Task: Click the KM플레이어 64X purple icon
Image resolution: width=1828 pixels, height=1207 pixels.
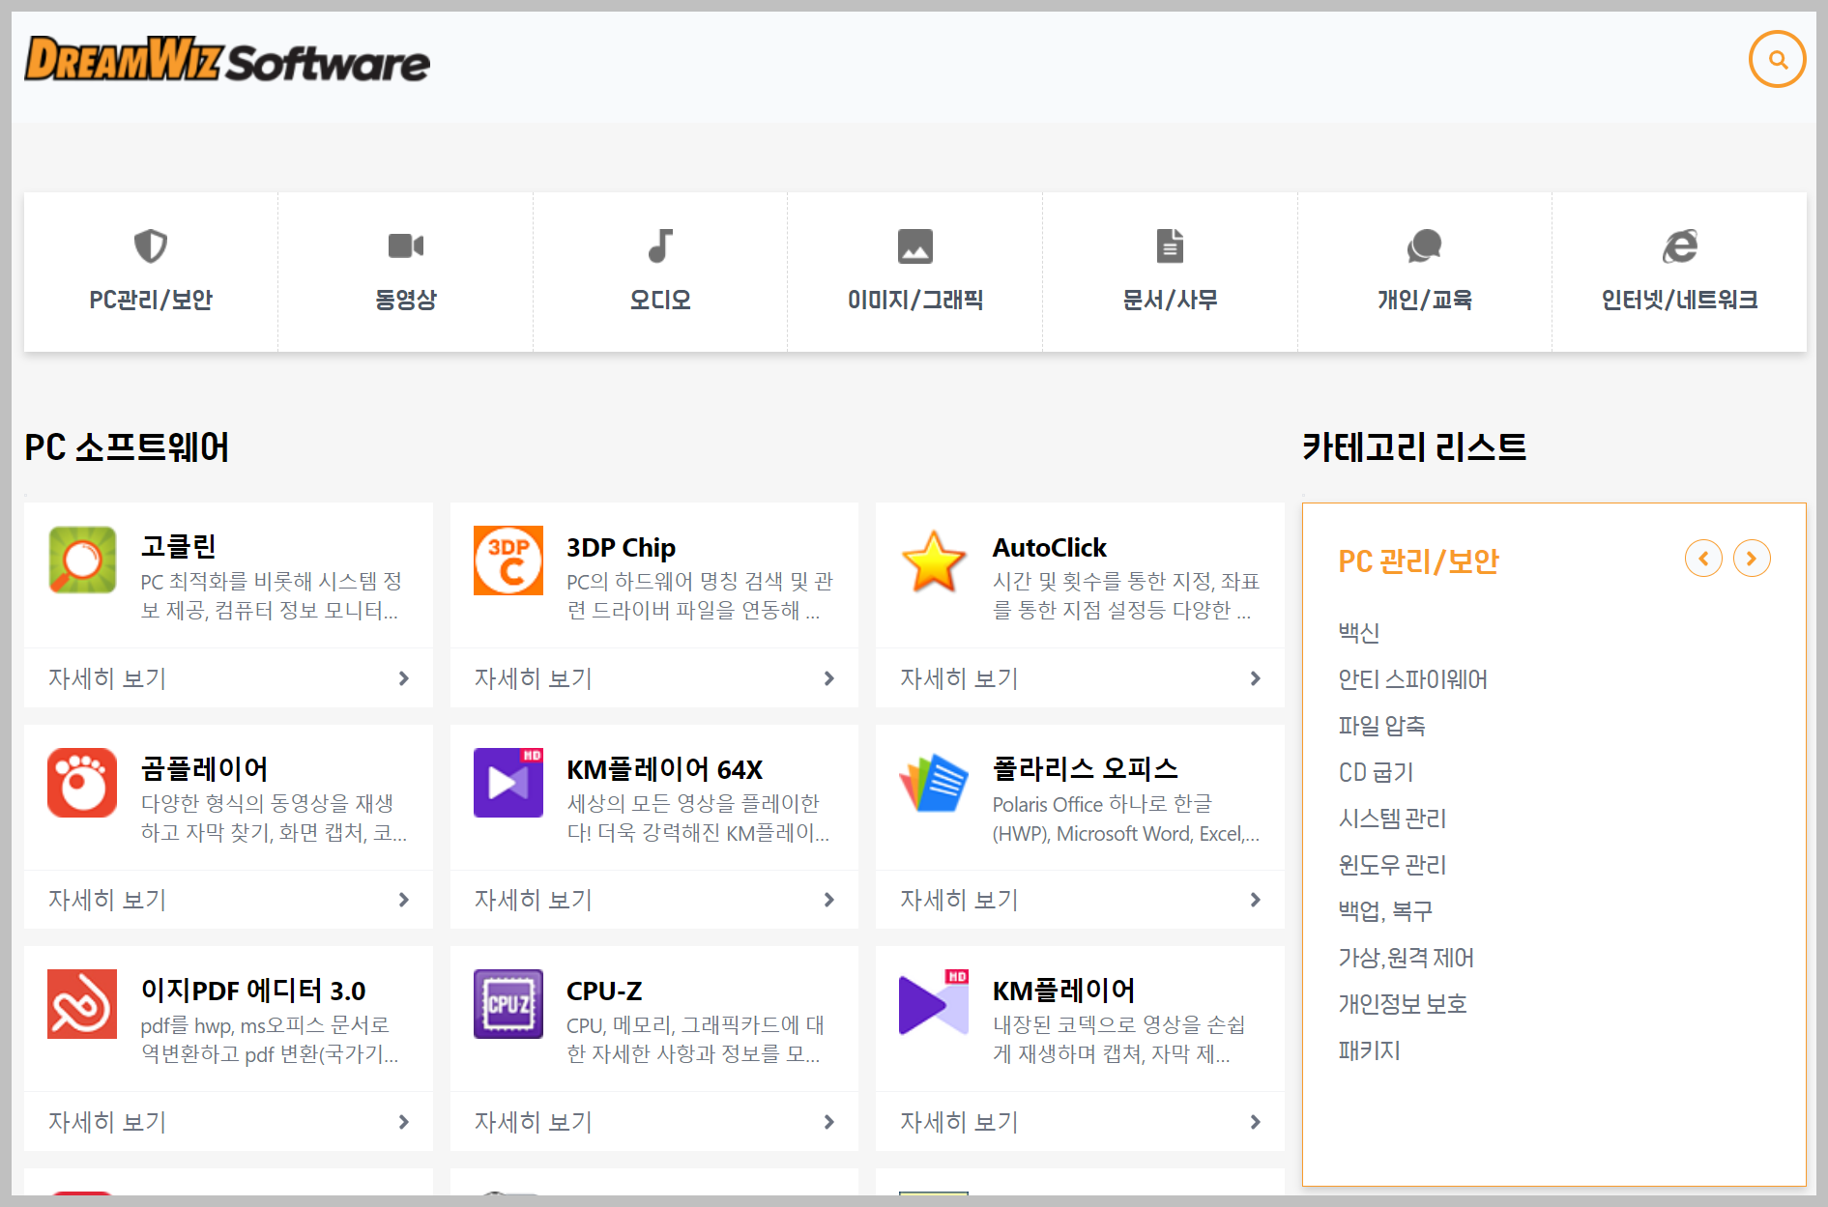Action: click(508, 783)
